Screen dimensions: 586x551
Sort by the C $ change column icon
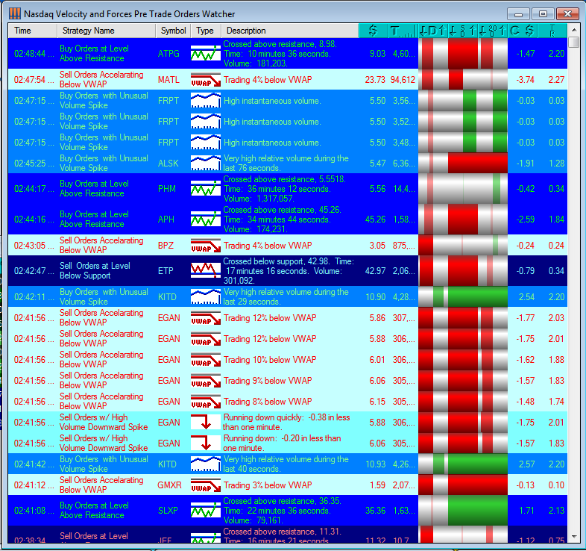tap(523, 31)
